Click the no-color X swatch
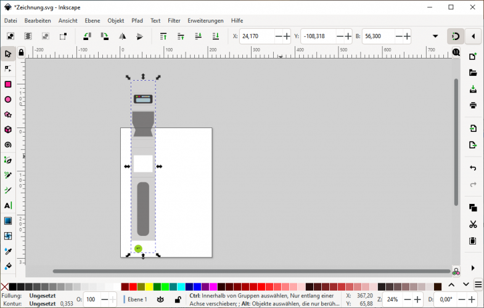 pos(5,286)
